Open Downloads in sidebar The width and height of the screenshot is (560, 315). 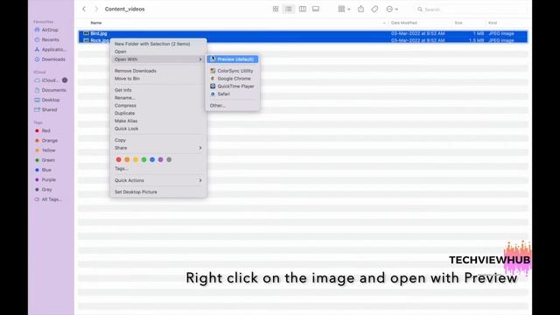[x=53, y=59]
